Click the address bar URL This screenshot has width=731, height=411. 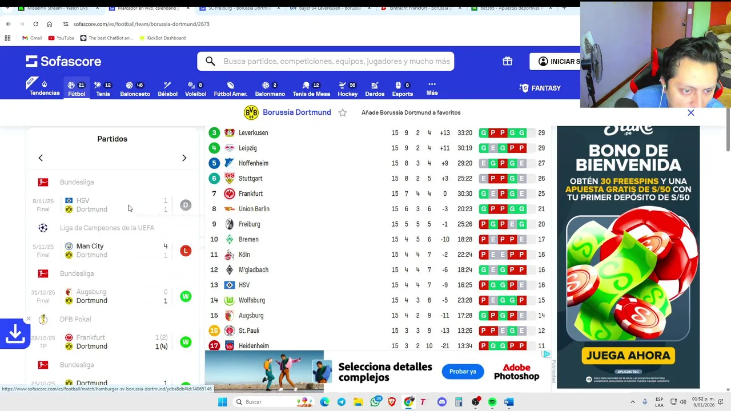click(141, 24)
